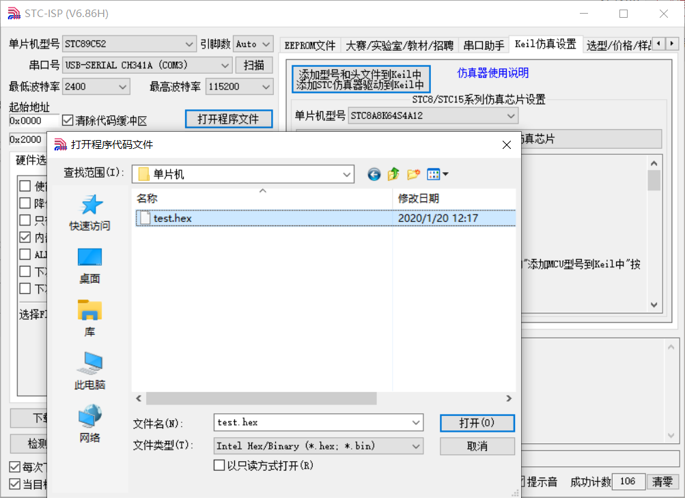This screenshot has height=498, width=685.
Task: Click the 打开 button to load test.hex
Action: coord(477,423)
